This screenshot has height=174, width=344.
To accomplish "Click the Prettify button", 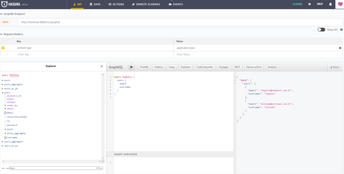I will 144,67.
